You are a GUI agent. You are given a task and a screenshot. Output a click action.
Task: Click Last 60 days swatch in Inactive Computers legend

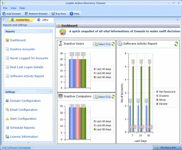(x=95, y=125)
